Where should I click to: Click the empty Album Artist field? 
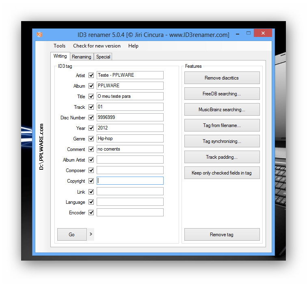pyautogui.click(x=130, y=160)
